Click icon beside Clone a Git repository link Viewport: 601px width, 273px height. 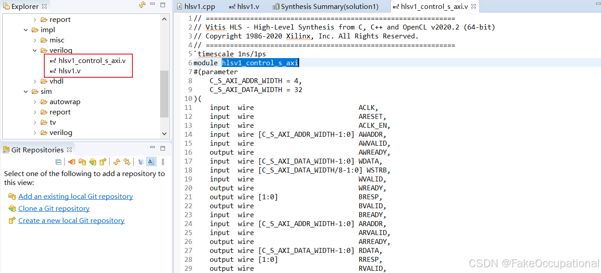click(x=12, y=209)
